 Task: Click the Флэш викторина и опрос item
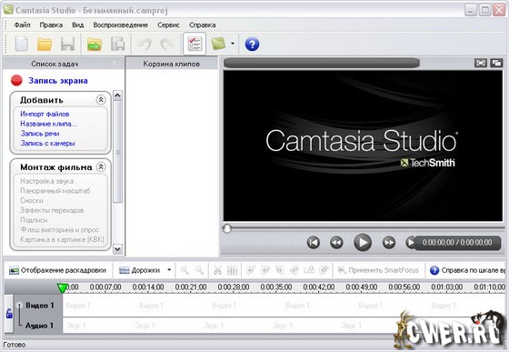pos(60,230)
